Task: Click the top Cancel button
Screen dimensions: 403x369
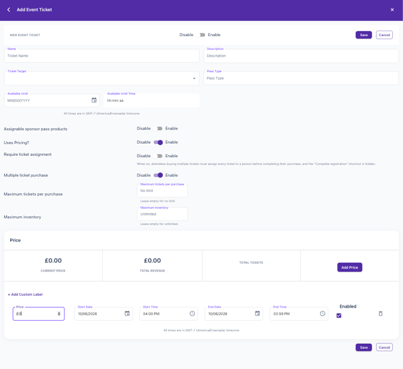Action: 384,35
